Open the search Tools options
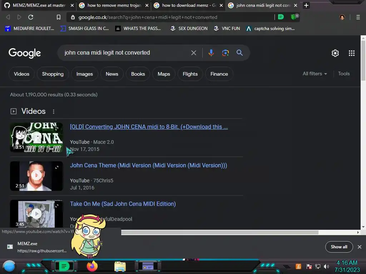Image resolution: width=366 pixels, height=274 pixels. [x=344, y=73]
